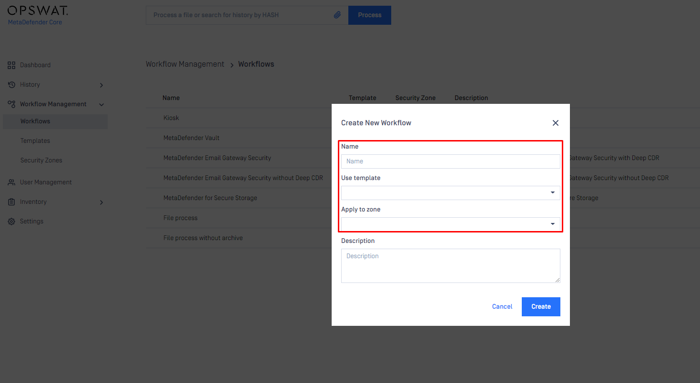Select the Kiosk workflow row
Image resolution: width=700 pixels, height=383 pixels.
click(x=171, y=118)
